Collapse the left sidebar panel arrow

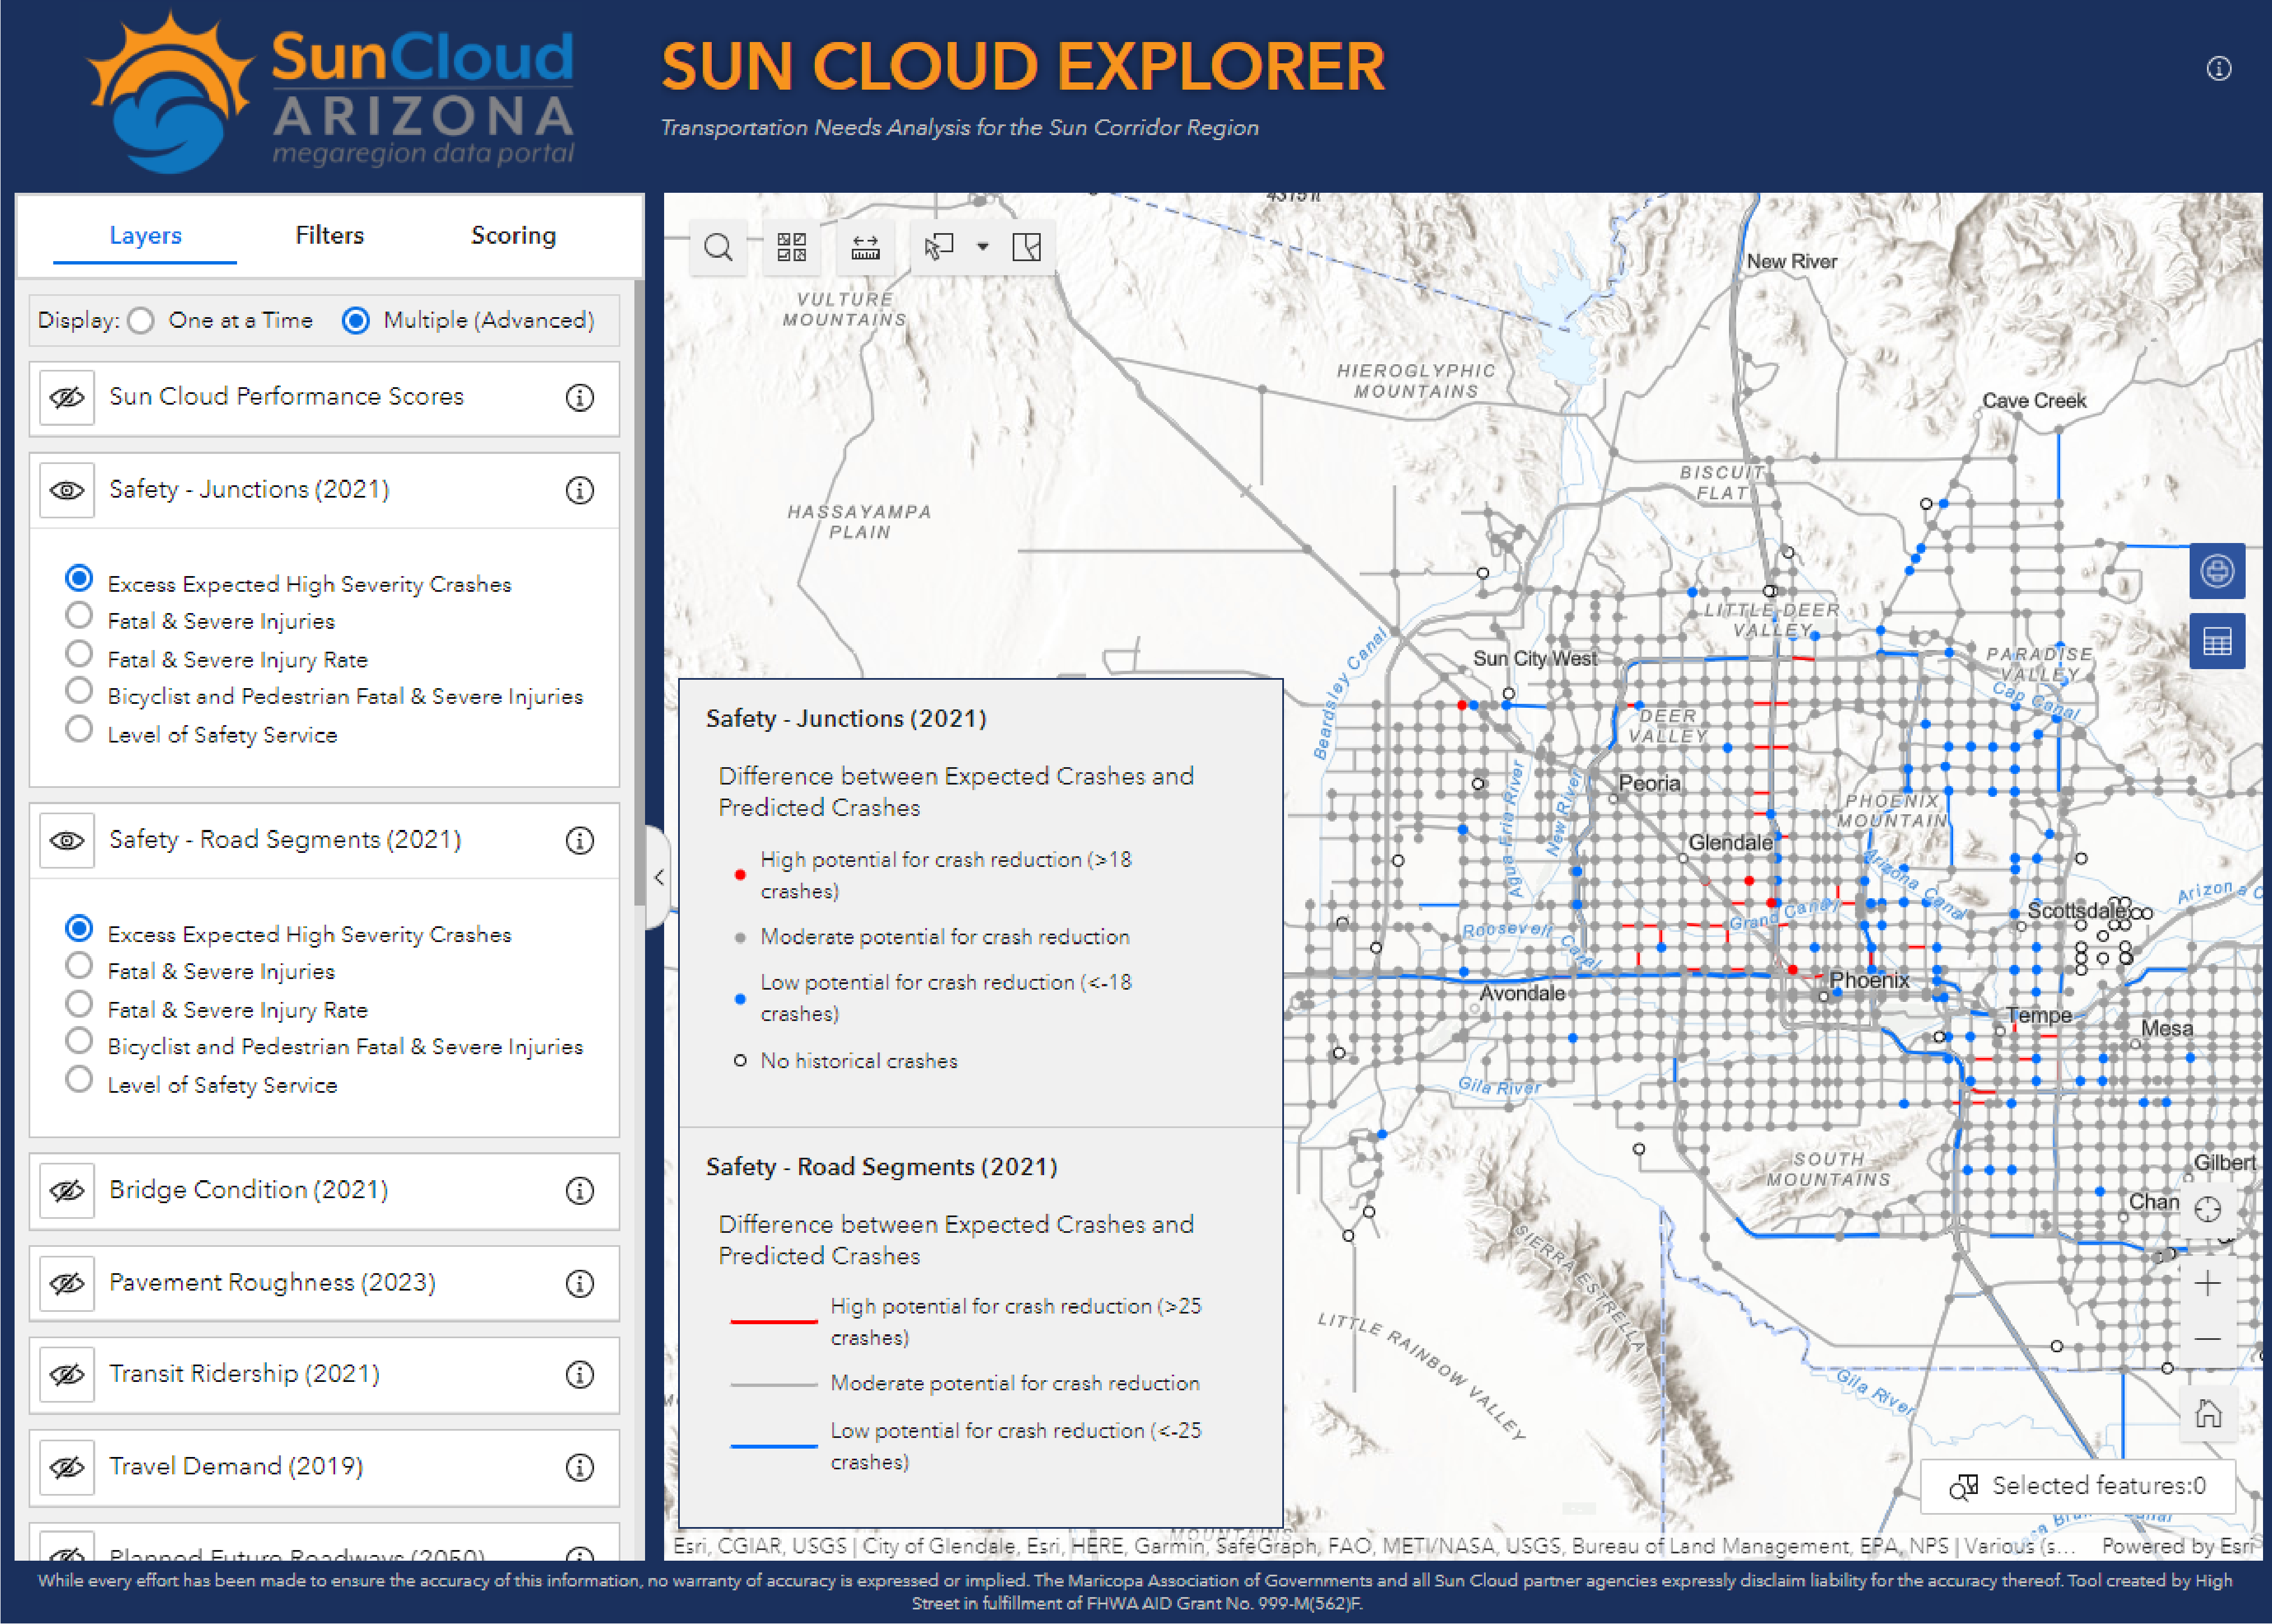coord(658,878)
